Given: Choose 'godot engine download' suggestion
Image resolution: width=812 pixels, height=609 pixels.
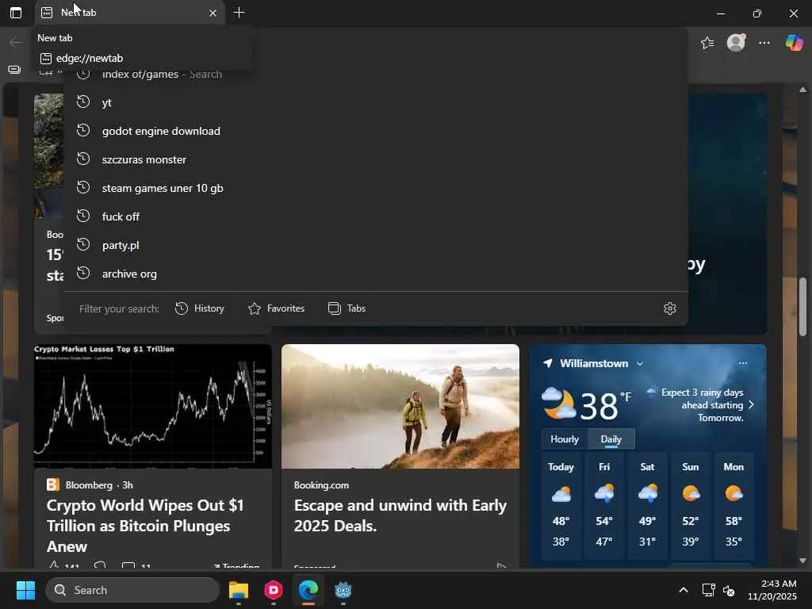Looking at the screenshot, I should coord(376,131).
